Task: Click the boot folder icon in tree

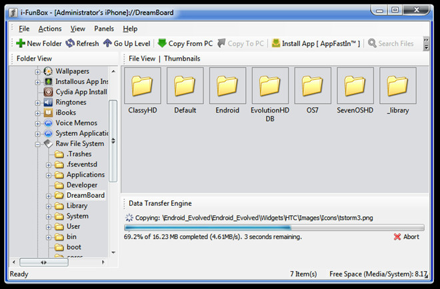Action: pyautogui.click(x=59, y=247)
